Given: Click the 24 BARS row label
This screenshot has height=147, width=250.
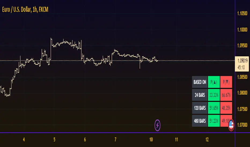Looking at the screenshot, I should [200, 95].
